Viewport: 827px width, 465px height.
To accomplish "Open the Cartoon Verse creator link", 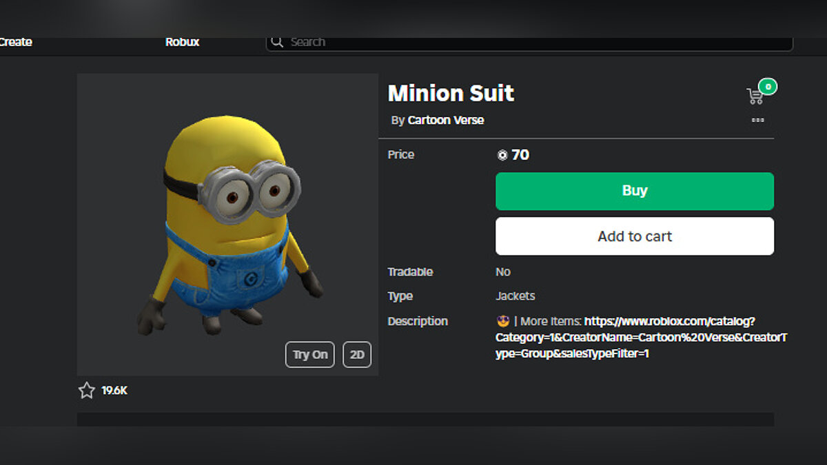I will (x=445, y=120).
